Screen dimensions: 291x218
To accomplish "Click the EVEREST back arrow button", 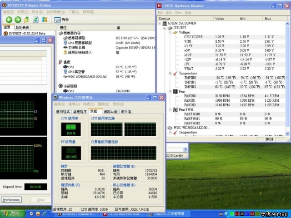I will click(x=9, y=20).
